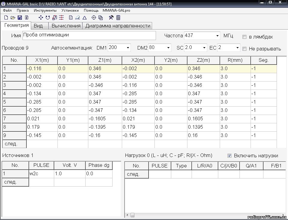Click the triangle icon in the toolbar

point(84,18)
